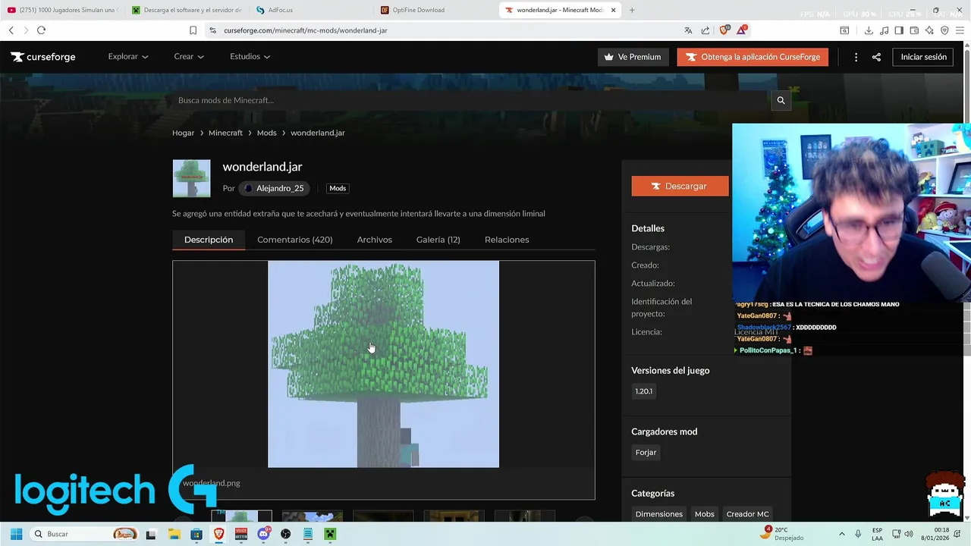Show hidden tray icons chevron
The image size is (971, 546).
[x=841, y=534]
